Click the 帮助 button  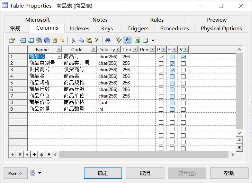(x=229, y=173)
